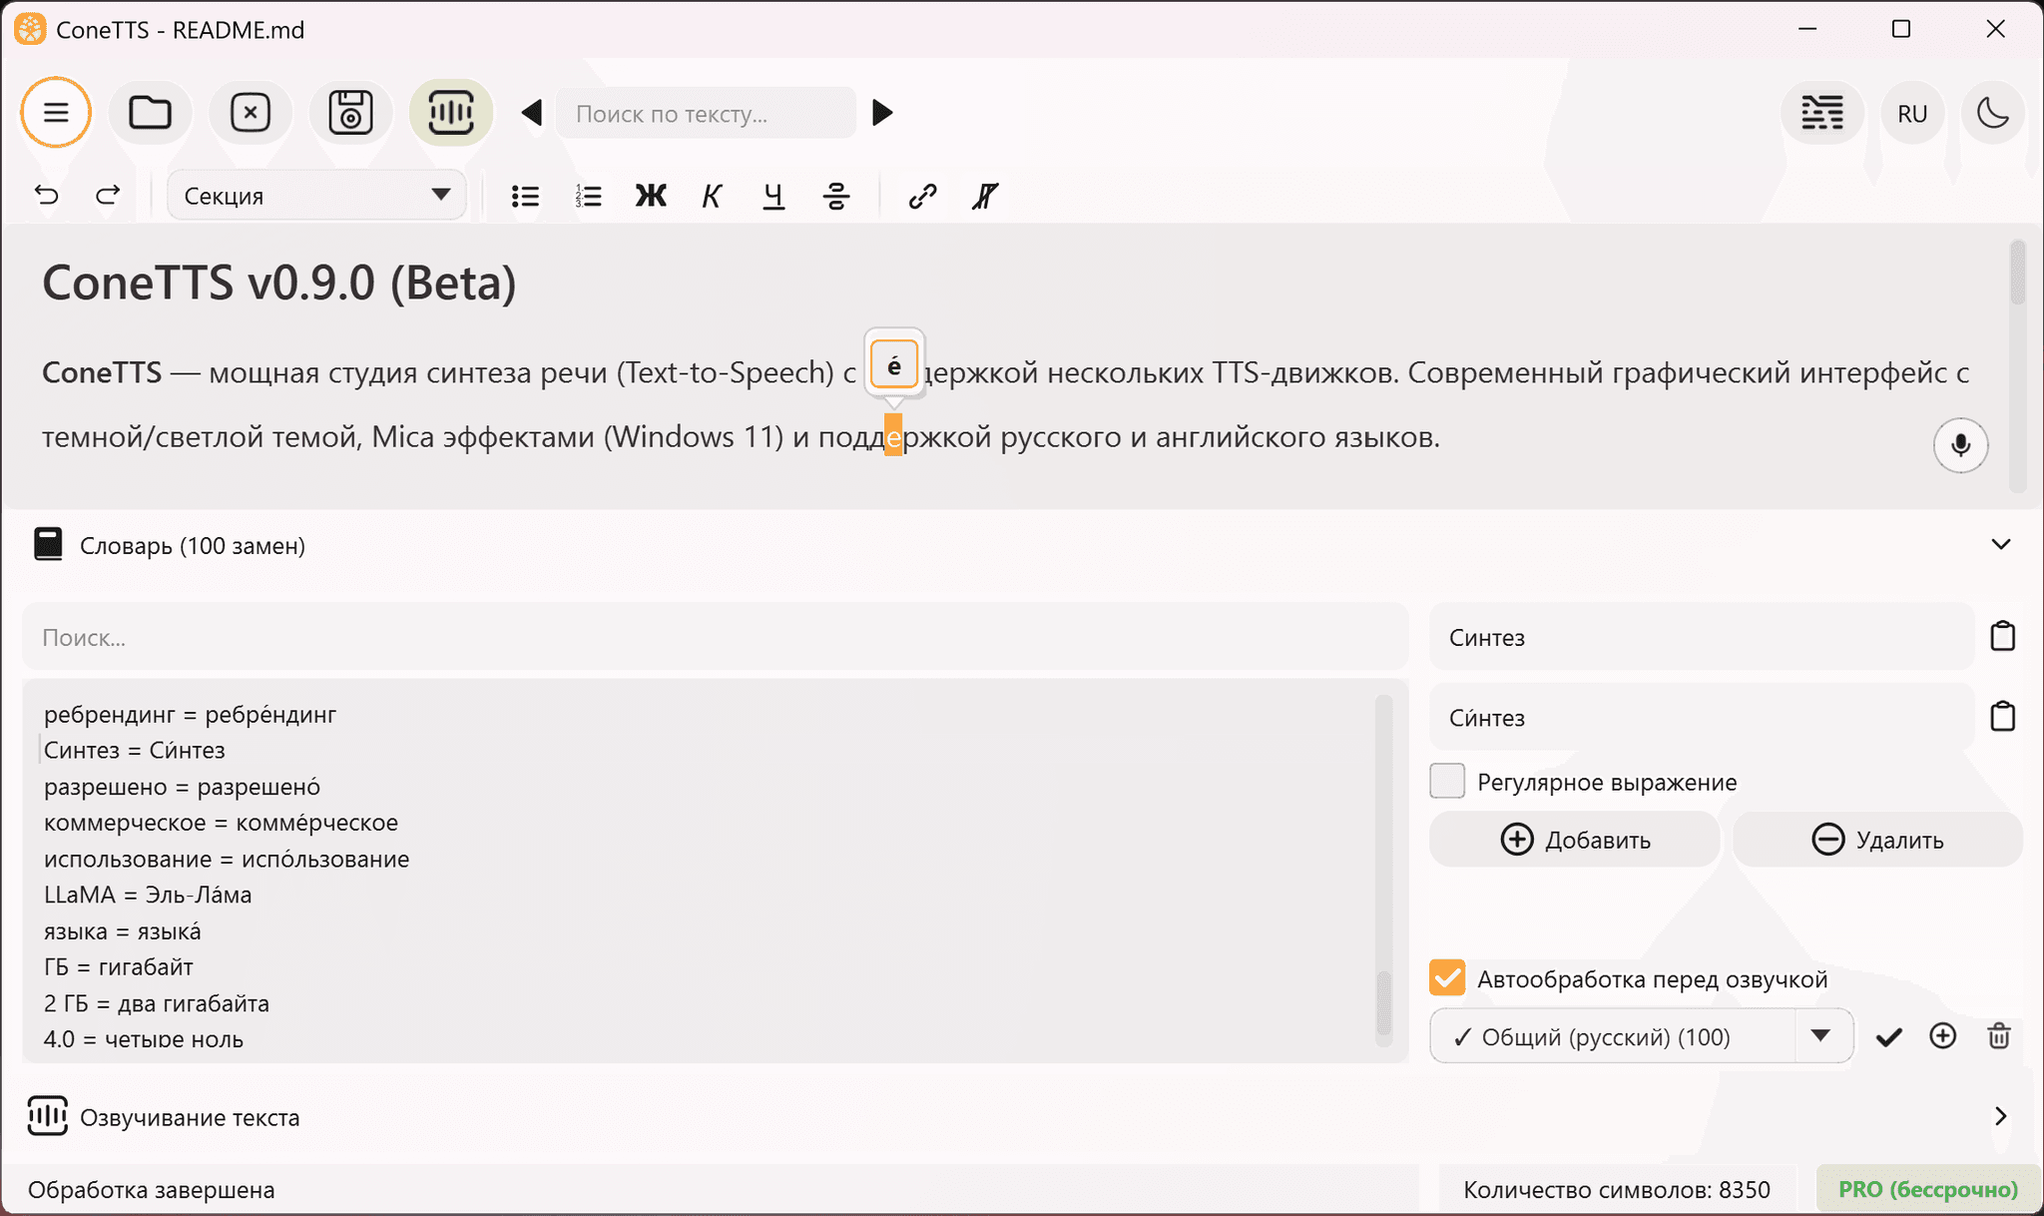The width and height of the screenshot is (2044, 1216).
Task: Enable the Регулярное выражение checkbox
Action: coord(1447,782)
